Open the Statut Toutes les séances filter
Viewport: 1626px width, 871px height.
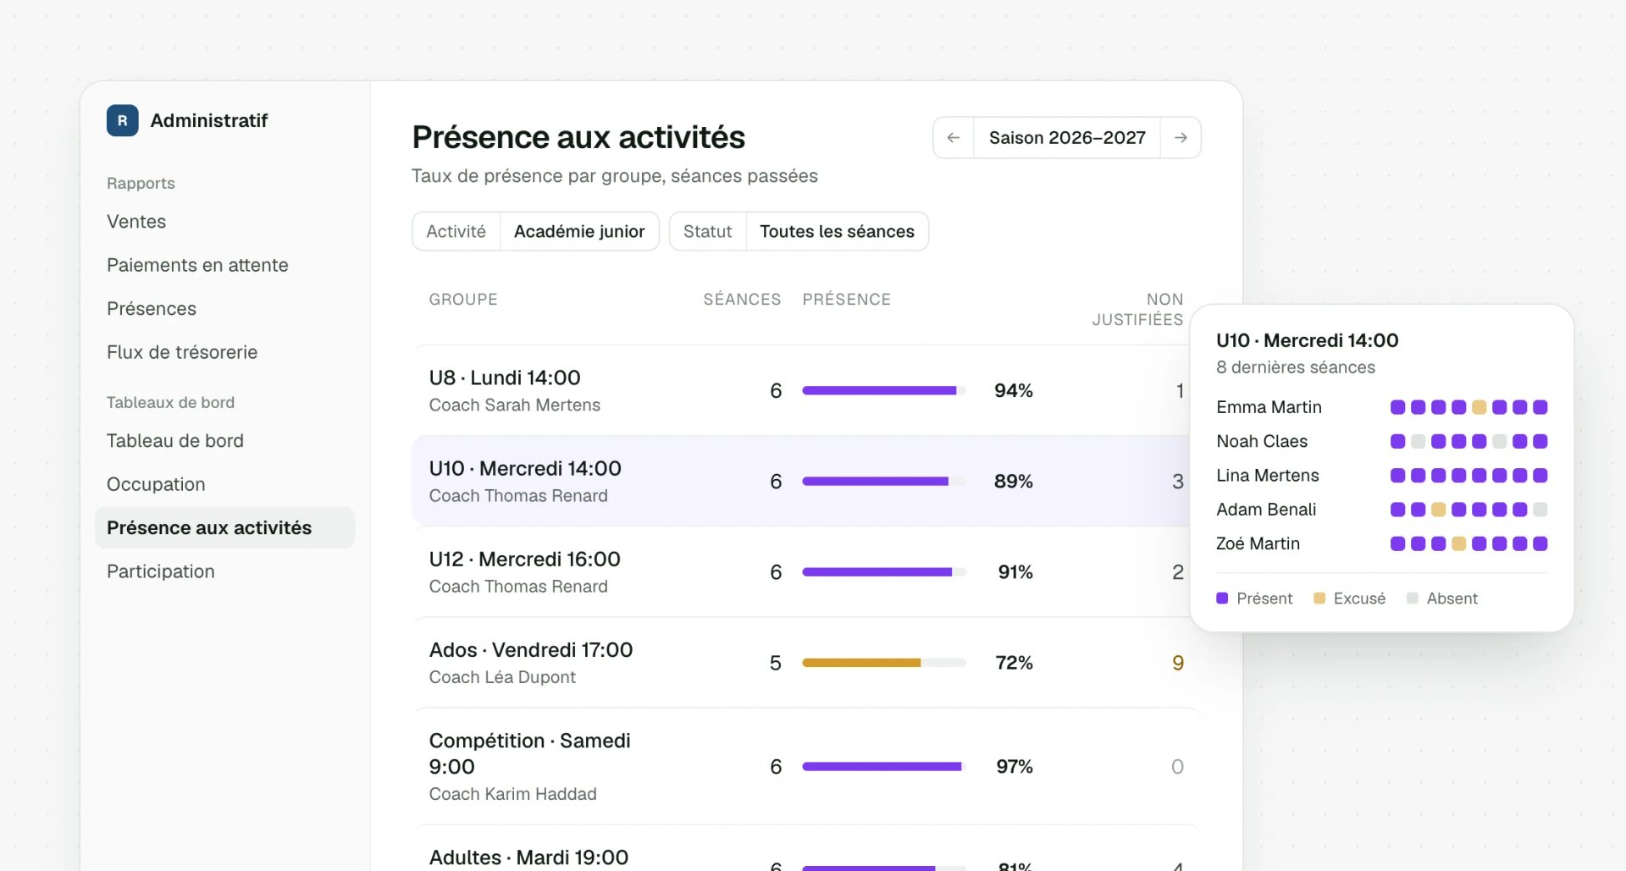point(799,231)
